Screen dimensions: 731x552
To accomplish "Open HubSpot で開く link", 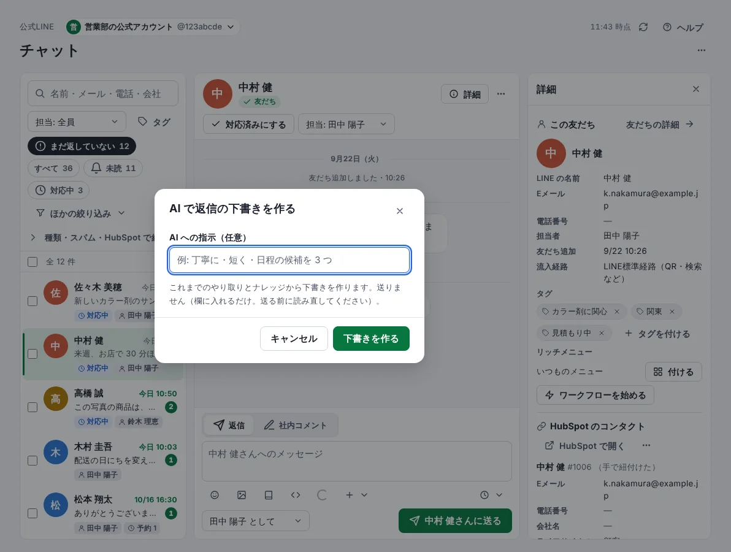I will click(584, 446).
